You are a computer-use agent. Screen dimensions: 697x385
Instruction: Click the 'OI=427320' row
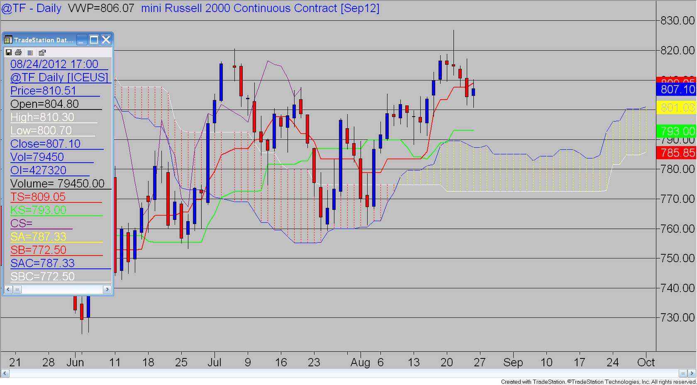coord(39,170)
